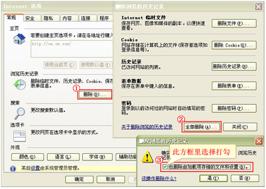This screenshot has width=266, height=189.
Task: Open the 该操作删除什么? link
Action: click(159, 179)
